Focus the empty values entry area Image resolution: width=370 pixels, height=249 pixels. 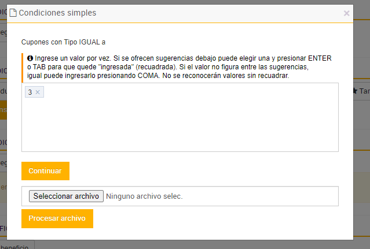[179, 124]
